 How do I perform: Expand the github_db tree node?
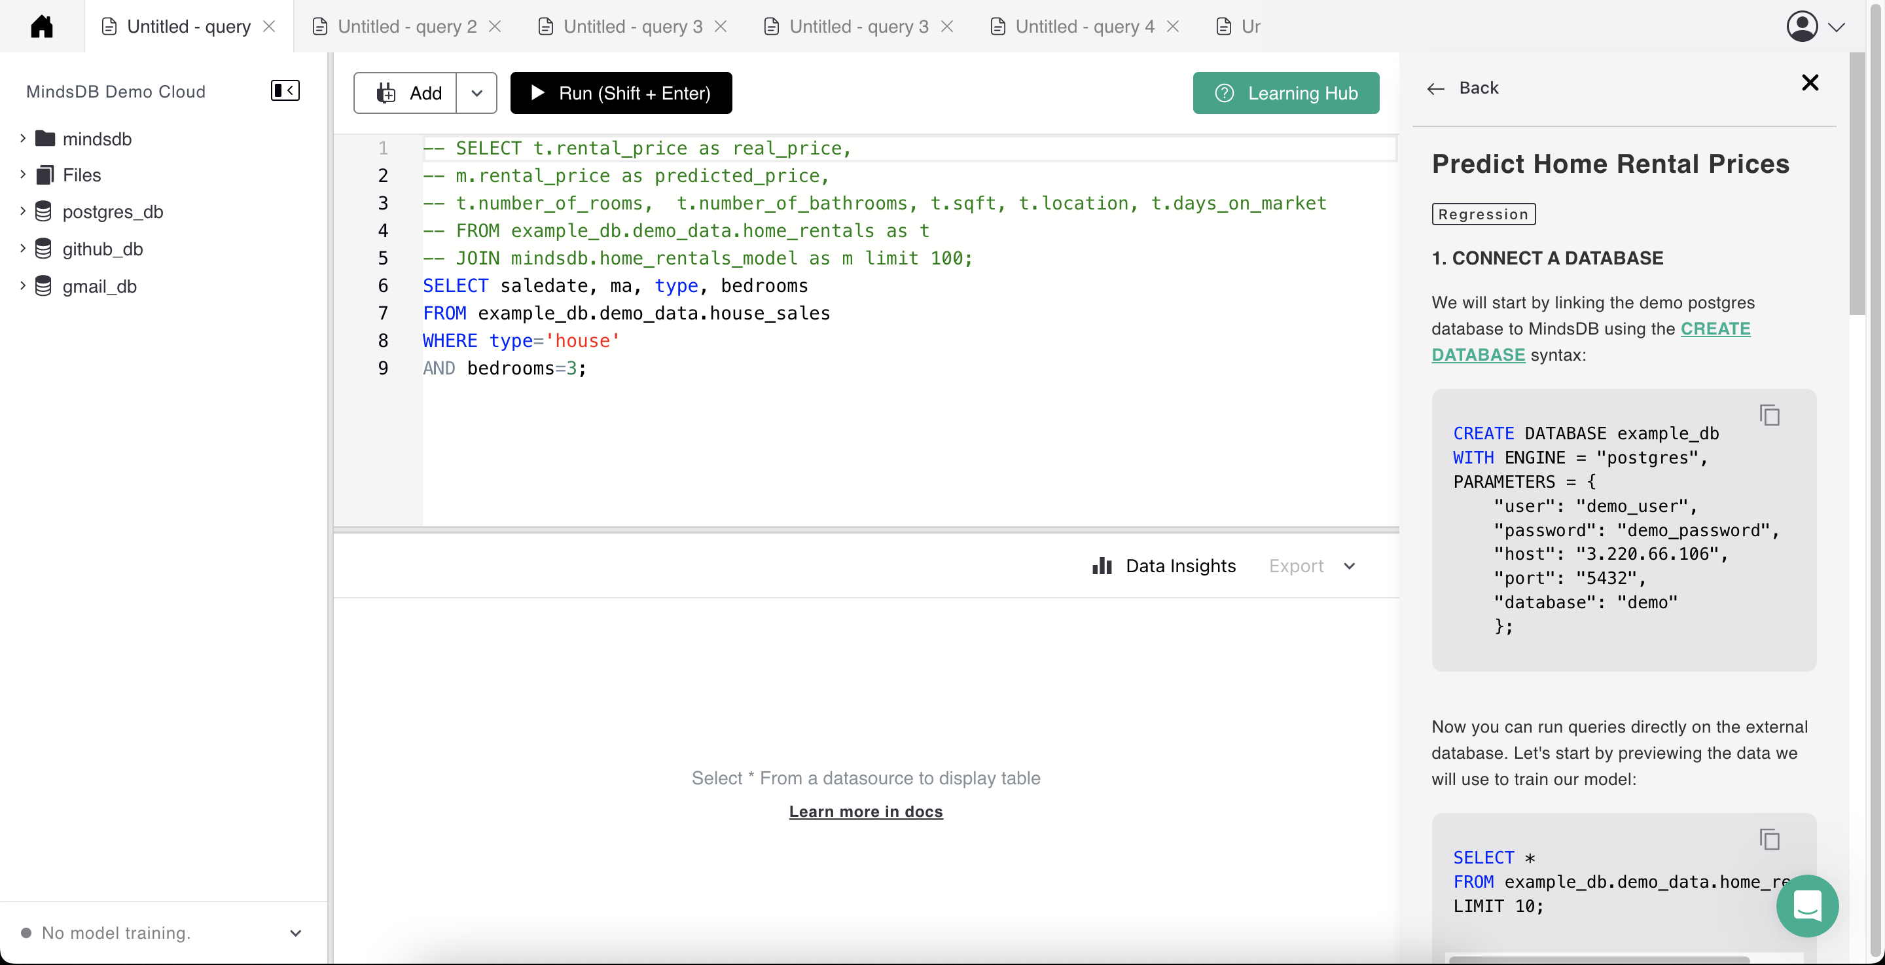click(x=23, y=248)
